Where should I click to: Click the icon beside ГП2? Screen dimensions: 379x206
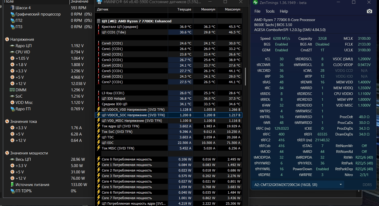tap(12, 21)
